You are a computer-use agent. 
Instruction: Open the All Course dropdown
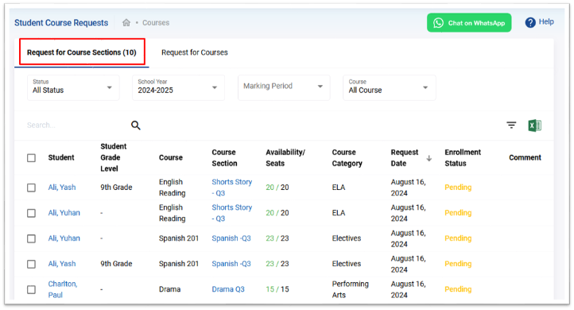389,88
